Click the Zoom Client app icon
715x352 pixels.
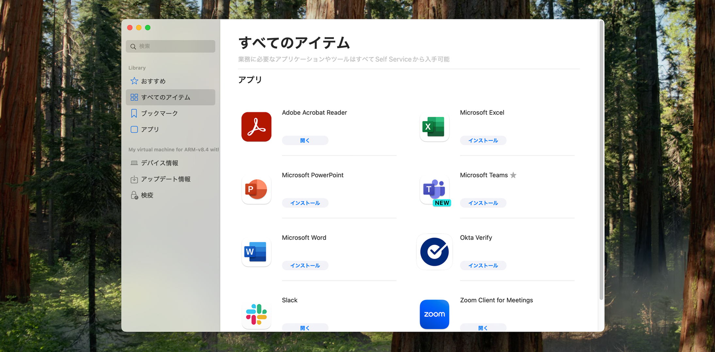click(434, 314)
